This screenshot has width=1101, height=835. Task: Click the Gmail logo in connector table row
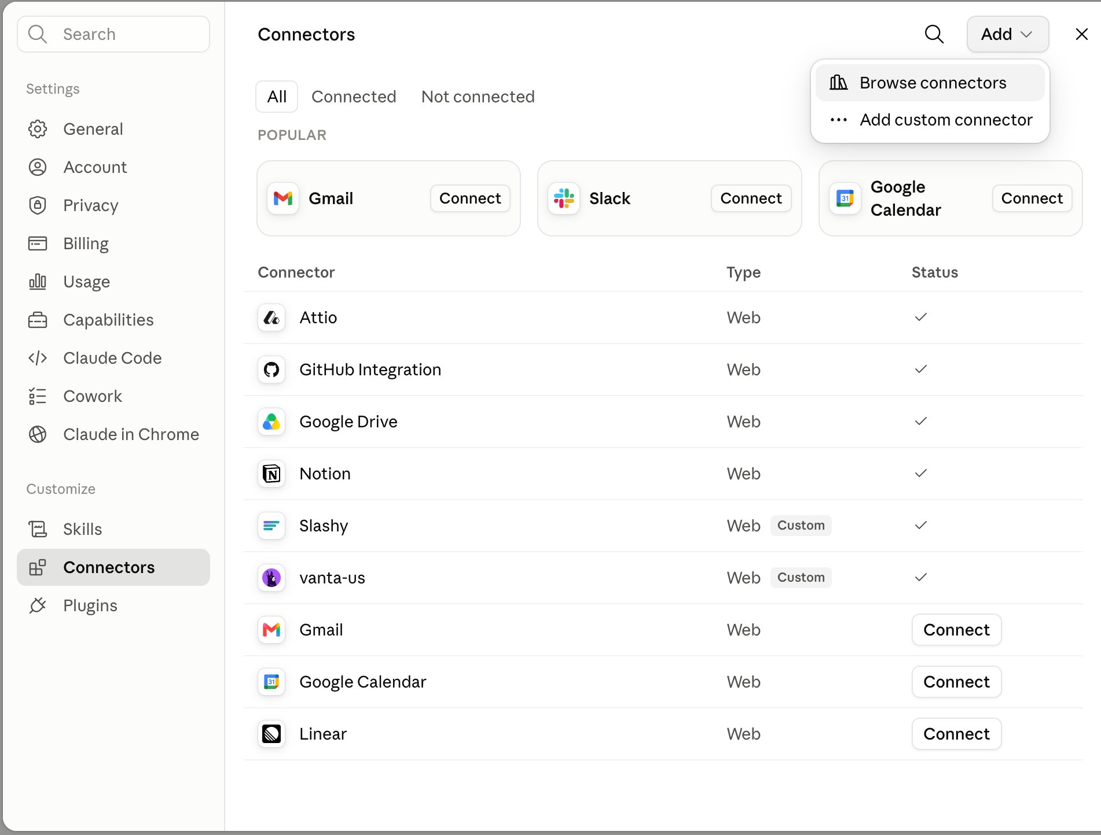(271, 630)
